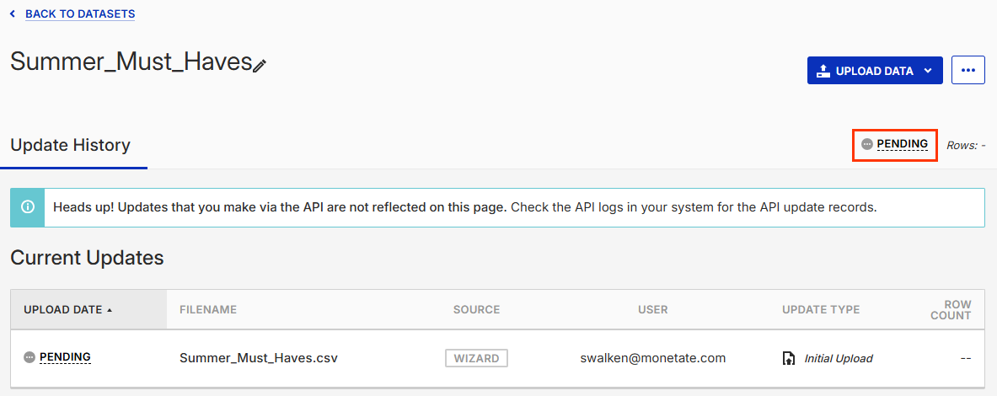Screen dimensions: 997x396
Task: Click the Update Type column header
Action: (x=821, y=310)
